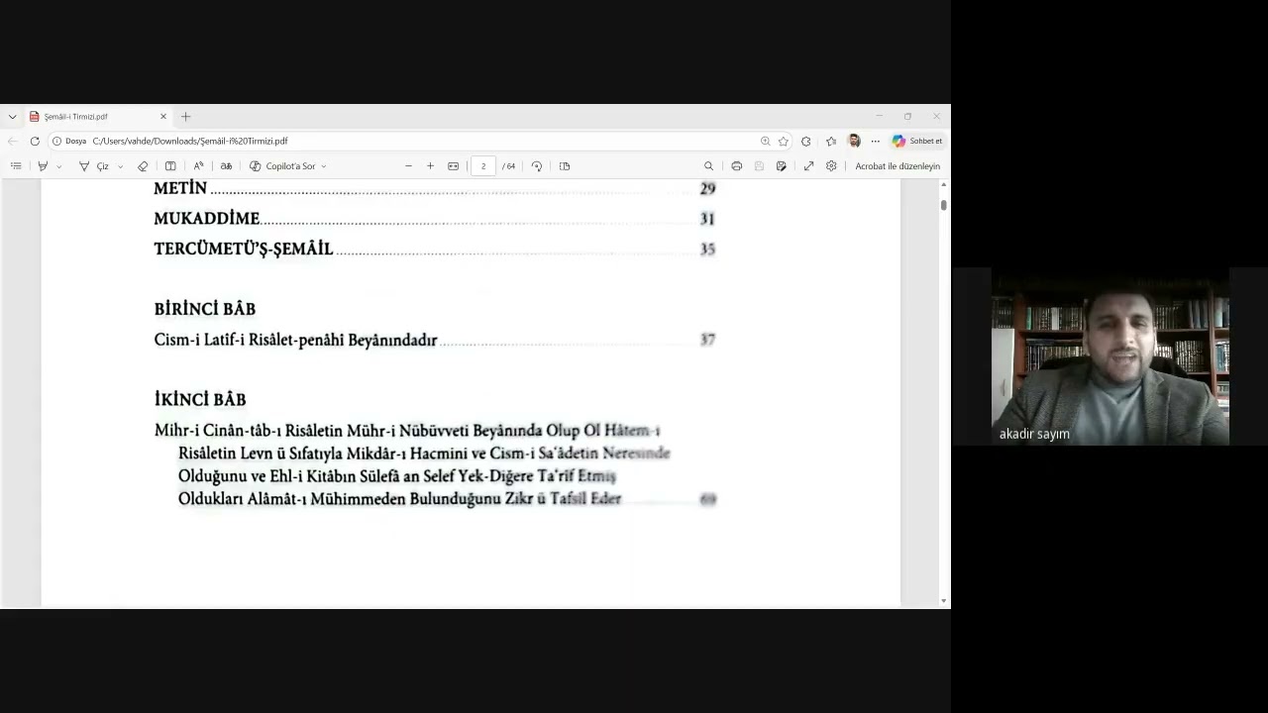Toggle fit to width view
The height and width of the screenshot is (713, 1268).
pyautogui.click(x=454, y=166)
